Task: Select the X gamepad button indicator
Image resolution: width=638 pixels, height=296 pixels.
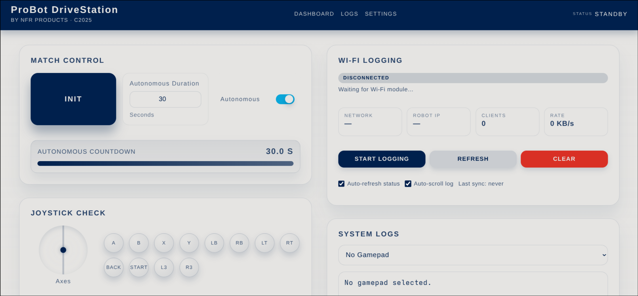Action: tap(164, 243)
